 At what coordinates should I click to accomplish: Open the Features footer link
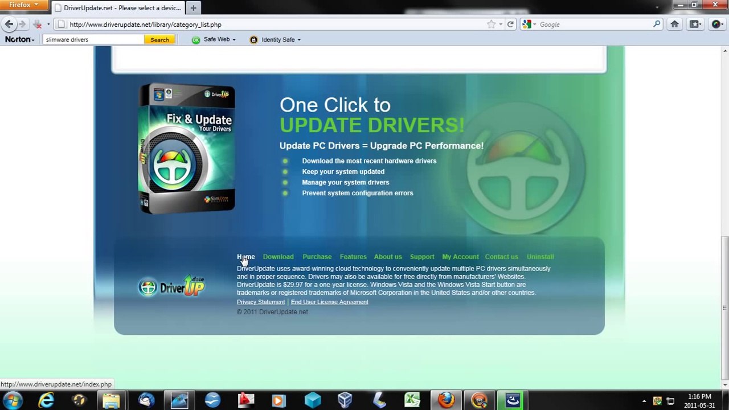[x=353, y=257]
